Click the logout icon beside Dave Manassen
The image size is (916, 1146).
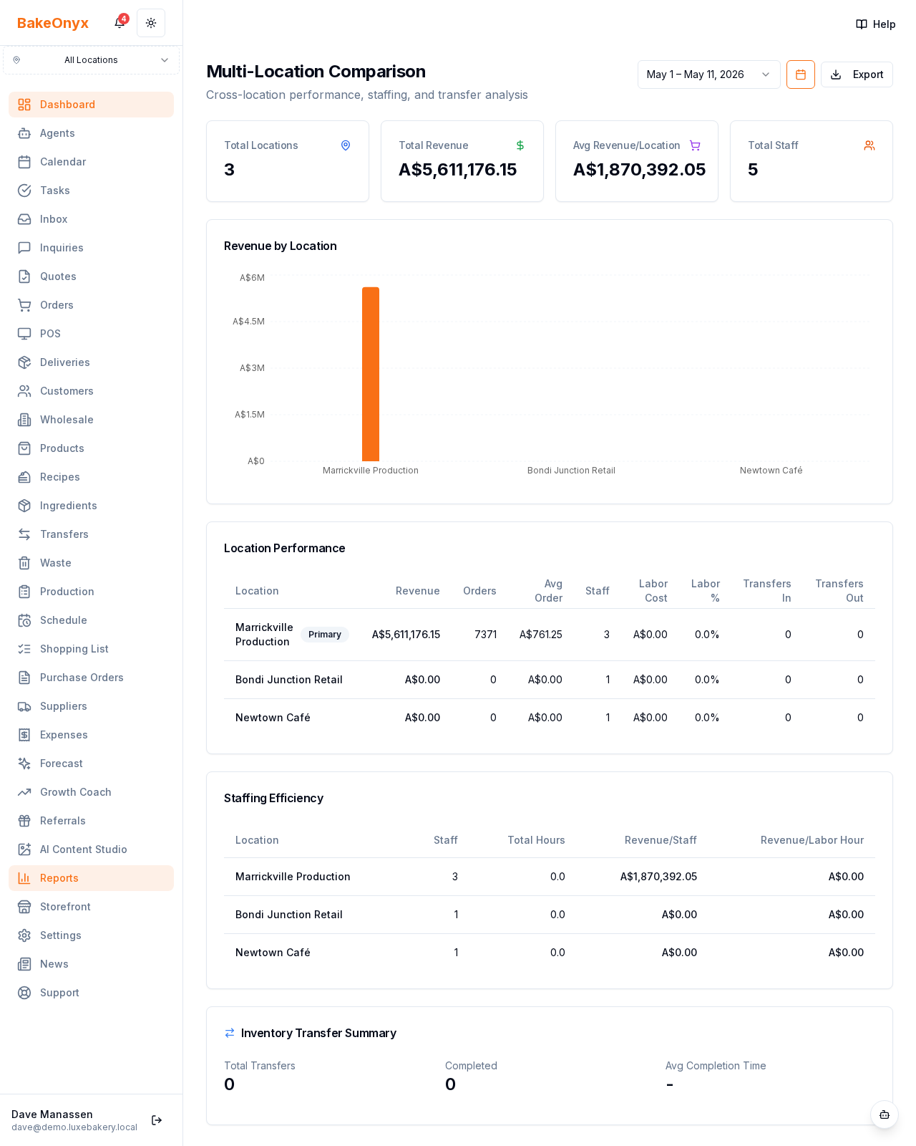(x=157, y=1120)
